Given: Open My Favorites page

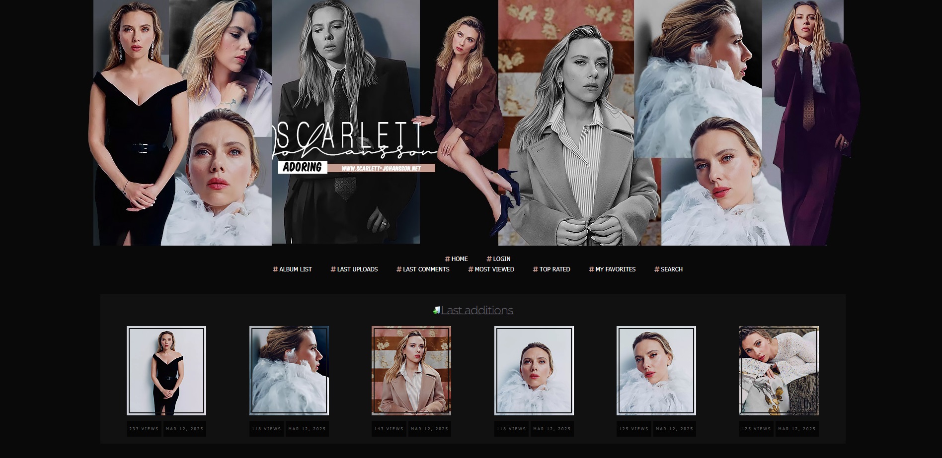Looking at the screenshot, I should coord(612,269).
